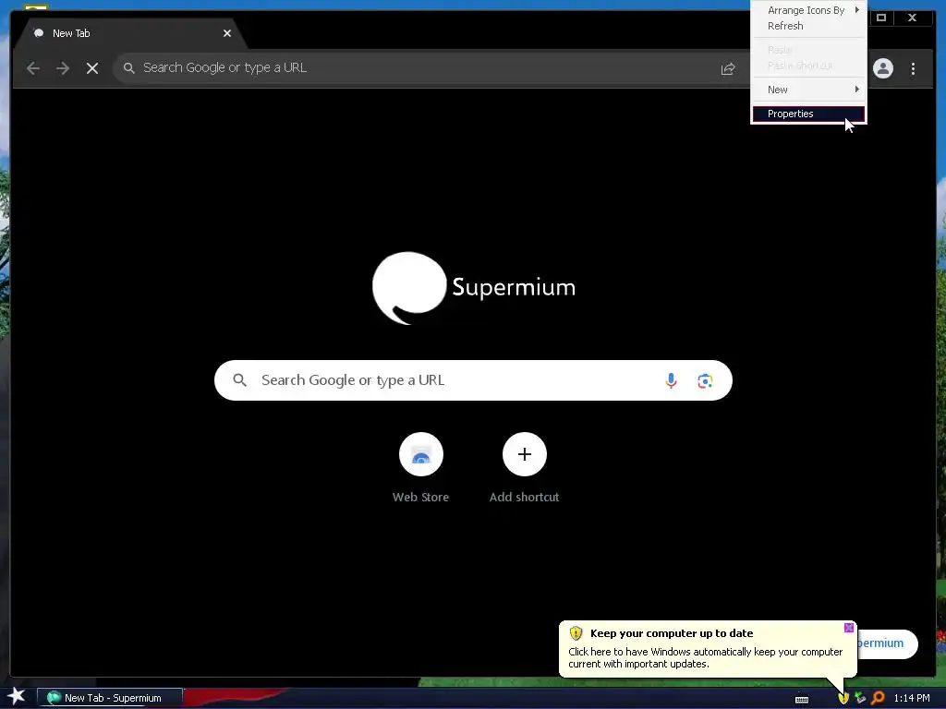Click the Windows Update shield tray icon
946x709 pixels.
[x=843, y=698]
